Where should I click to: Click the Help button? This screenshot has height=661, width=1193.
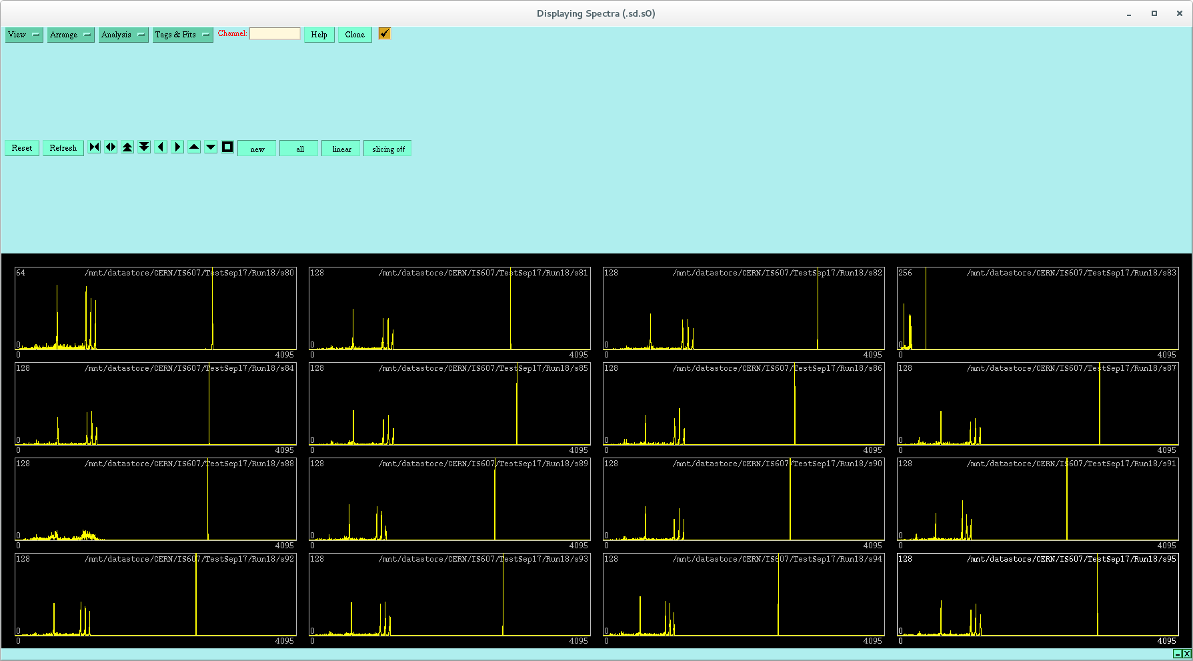tap(319, 35)
